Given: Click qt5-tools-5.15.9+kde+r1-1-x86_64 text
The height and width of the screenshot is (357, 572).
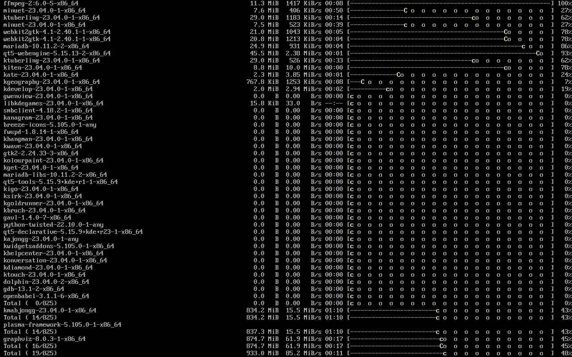Looking at the screenshot, I should point(60,182).
